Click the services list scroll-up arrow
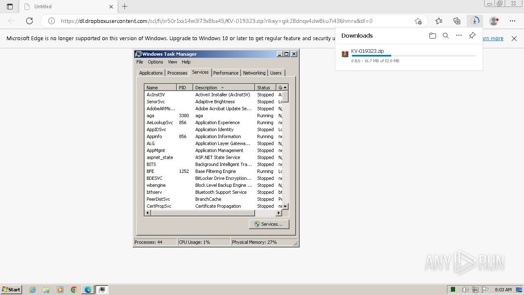 [x=285, y=87]
